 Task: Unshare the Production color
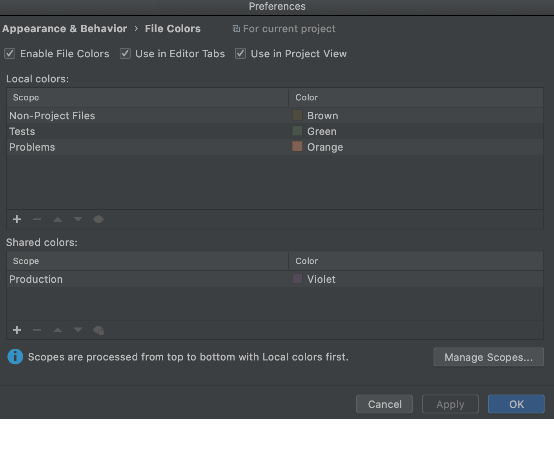(98, 330)
